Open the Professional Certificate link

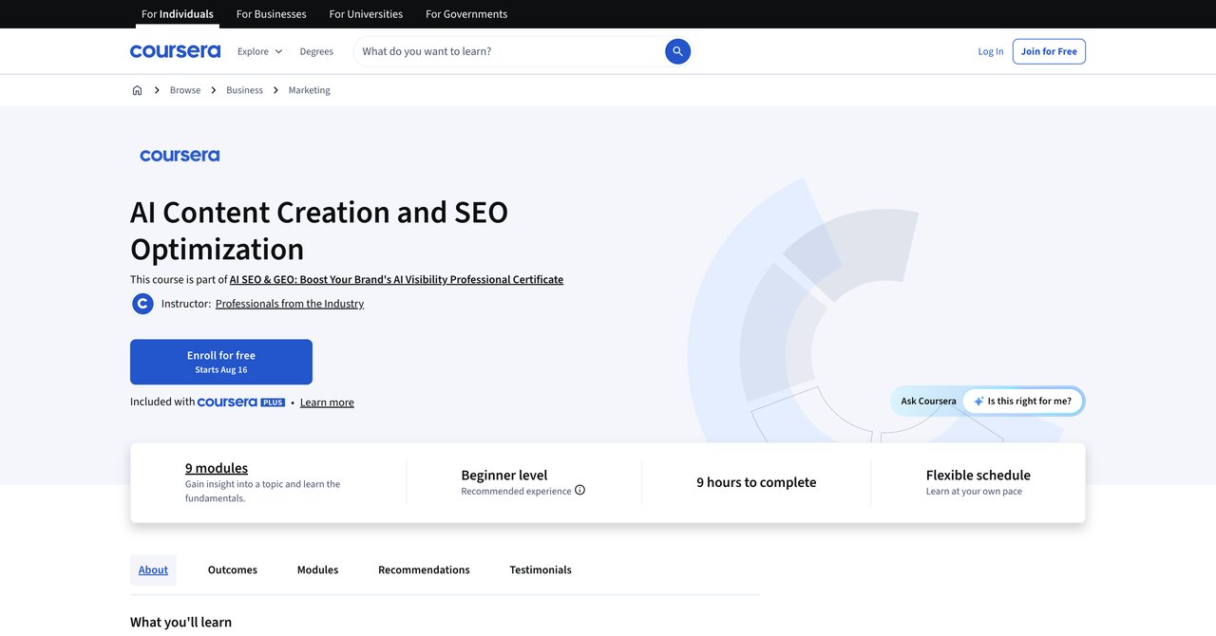point(396,279)
